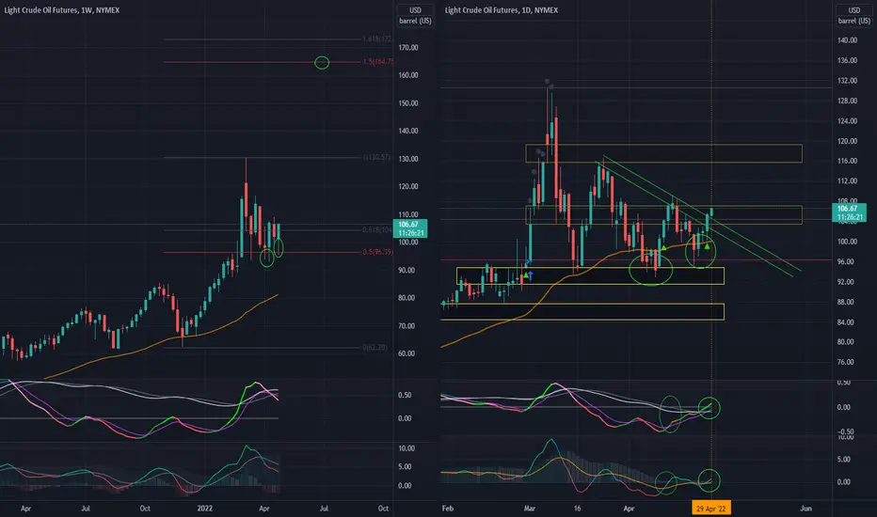Open the barrel (US) unit selector on daily chart
The height and width of the screenshot is (517, 877).
[x=854, y=21]
